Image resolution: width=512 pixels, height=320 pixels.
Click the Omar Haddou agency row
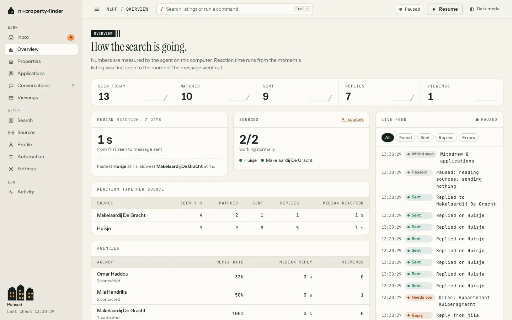(230, 277)
